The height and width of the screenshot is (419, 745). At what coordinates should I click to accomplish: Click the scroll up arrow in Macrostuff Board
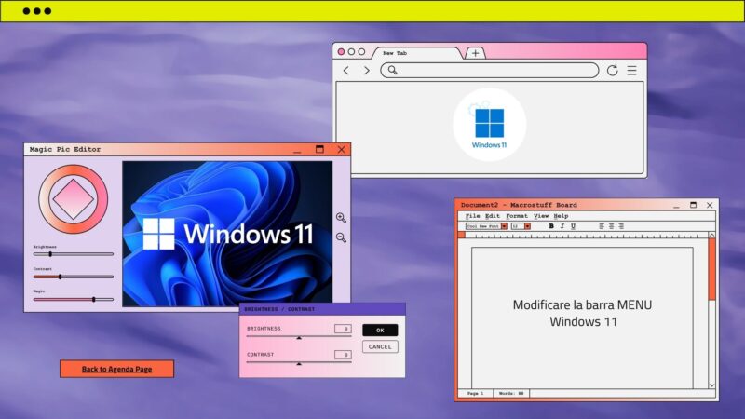pos(711,236)
